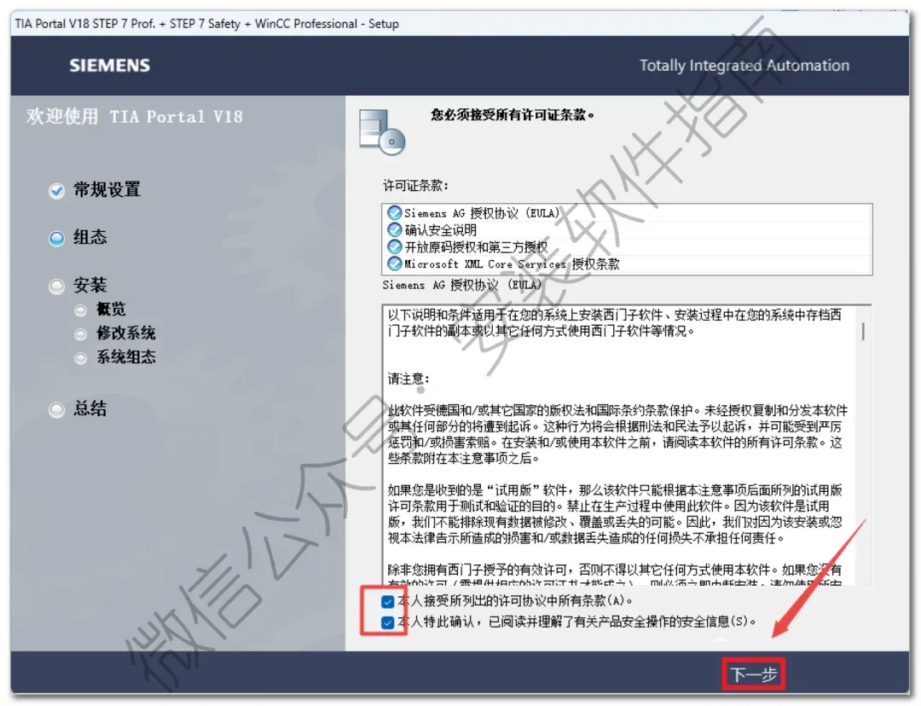Open the 组态 step label

click(x=90, y=237)
